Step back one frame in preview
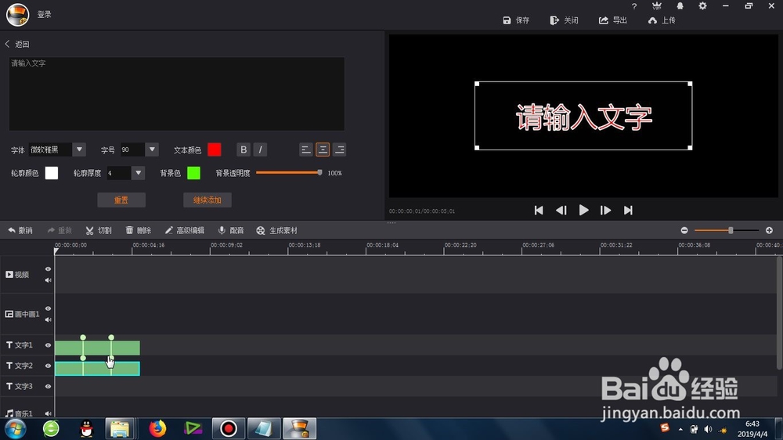 561,211
